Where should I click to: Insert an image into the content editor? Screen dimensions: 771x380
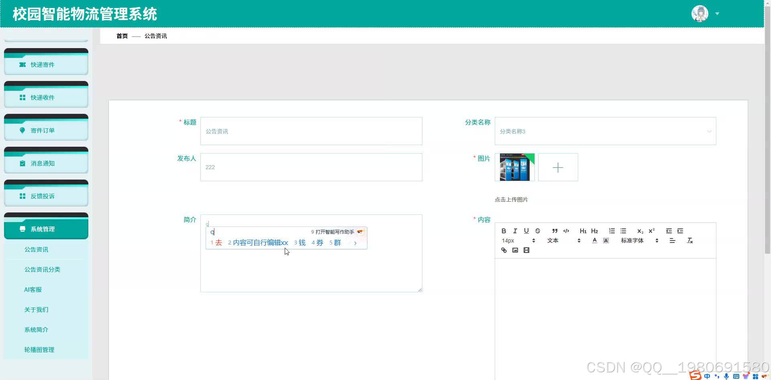[515, 250]
